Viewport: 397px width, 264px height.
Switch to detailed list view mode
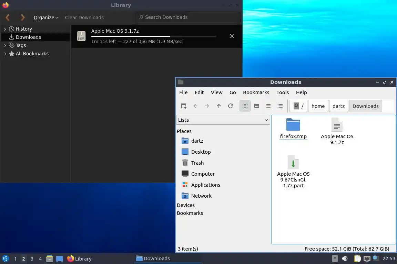[280, 106]
